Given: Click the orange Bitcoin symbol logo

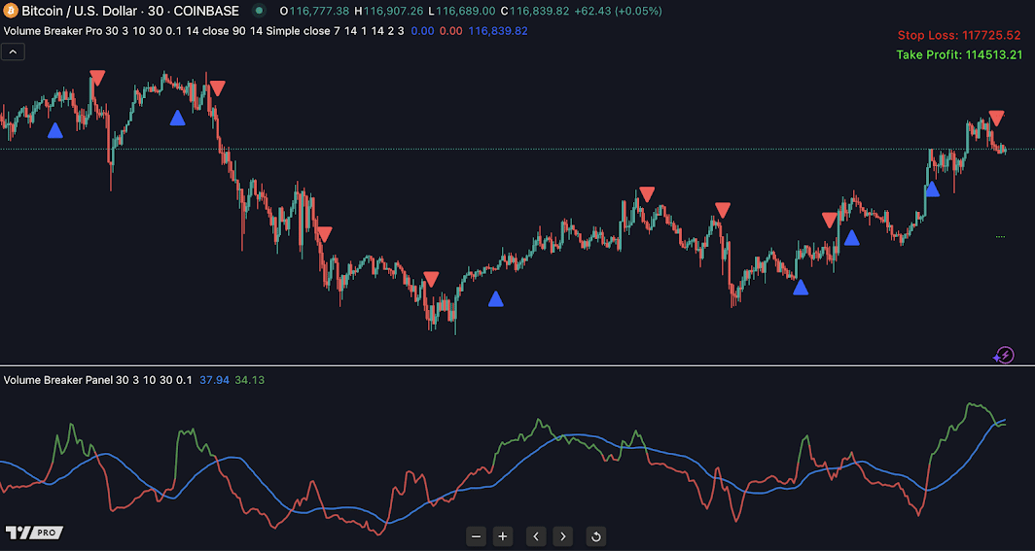Looking at the screenshot, I should (10, 11).
